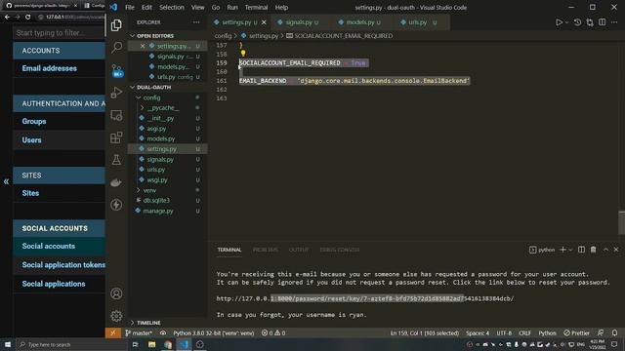Run Python file with play button
The image size is (625, 351).
click(559, 22)
